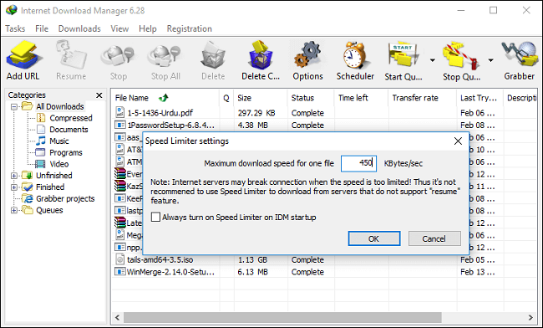Image resolution: width=543 pixels, height=328 pixels.
Task: Click the Add URL toolbar icon
Action: point(23,54)
